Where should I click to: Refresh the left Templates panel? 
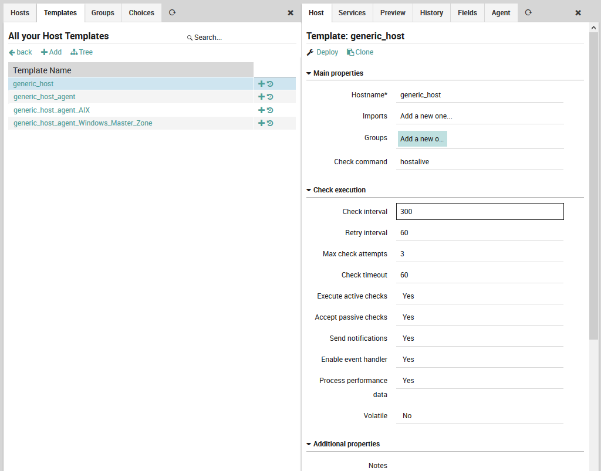[172, 12]
